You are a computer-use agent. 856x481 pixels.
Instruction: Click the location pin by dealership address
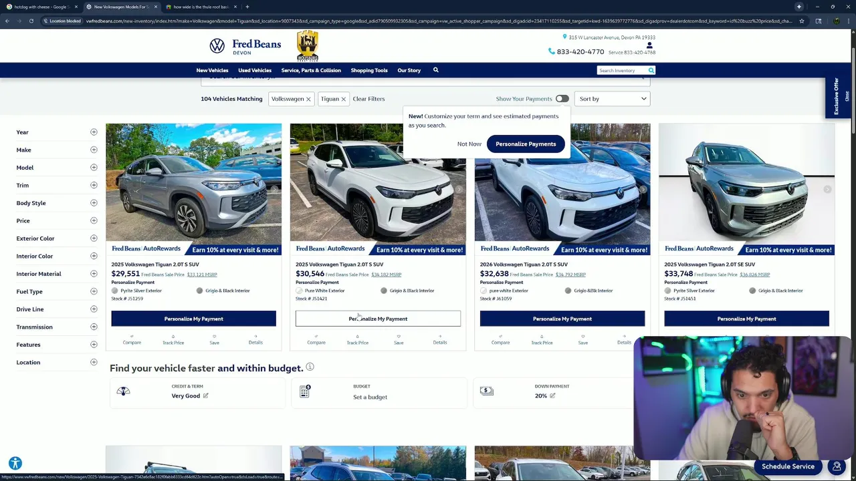(564, 37)
